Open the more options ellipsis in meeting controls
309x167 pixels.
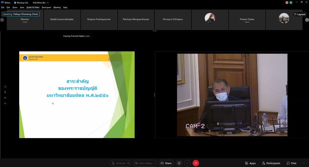[x=187, y=163]
